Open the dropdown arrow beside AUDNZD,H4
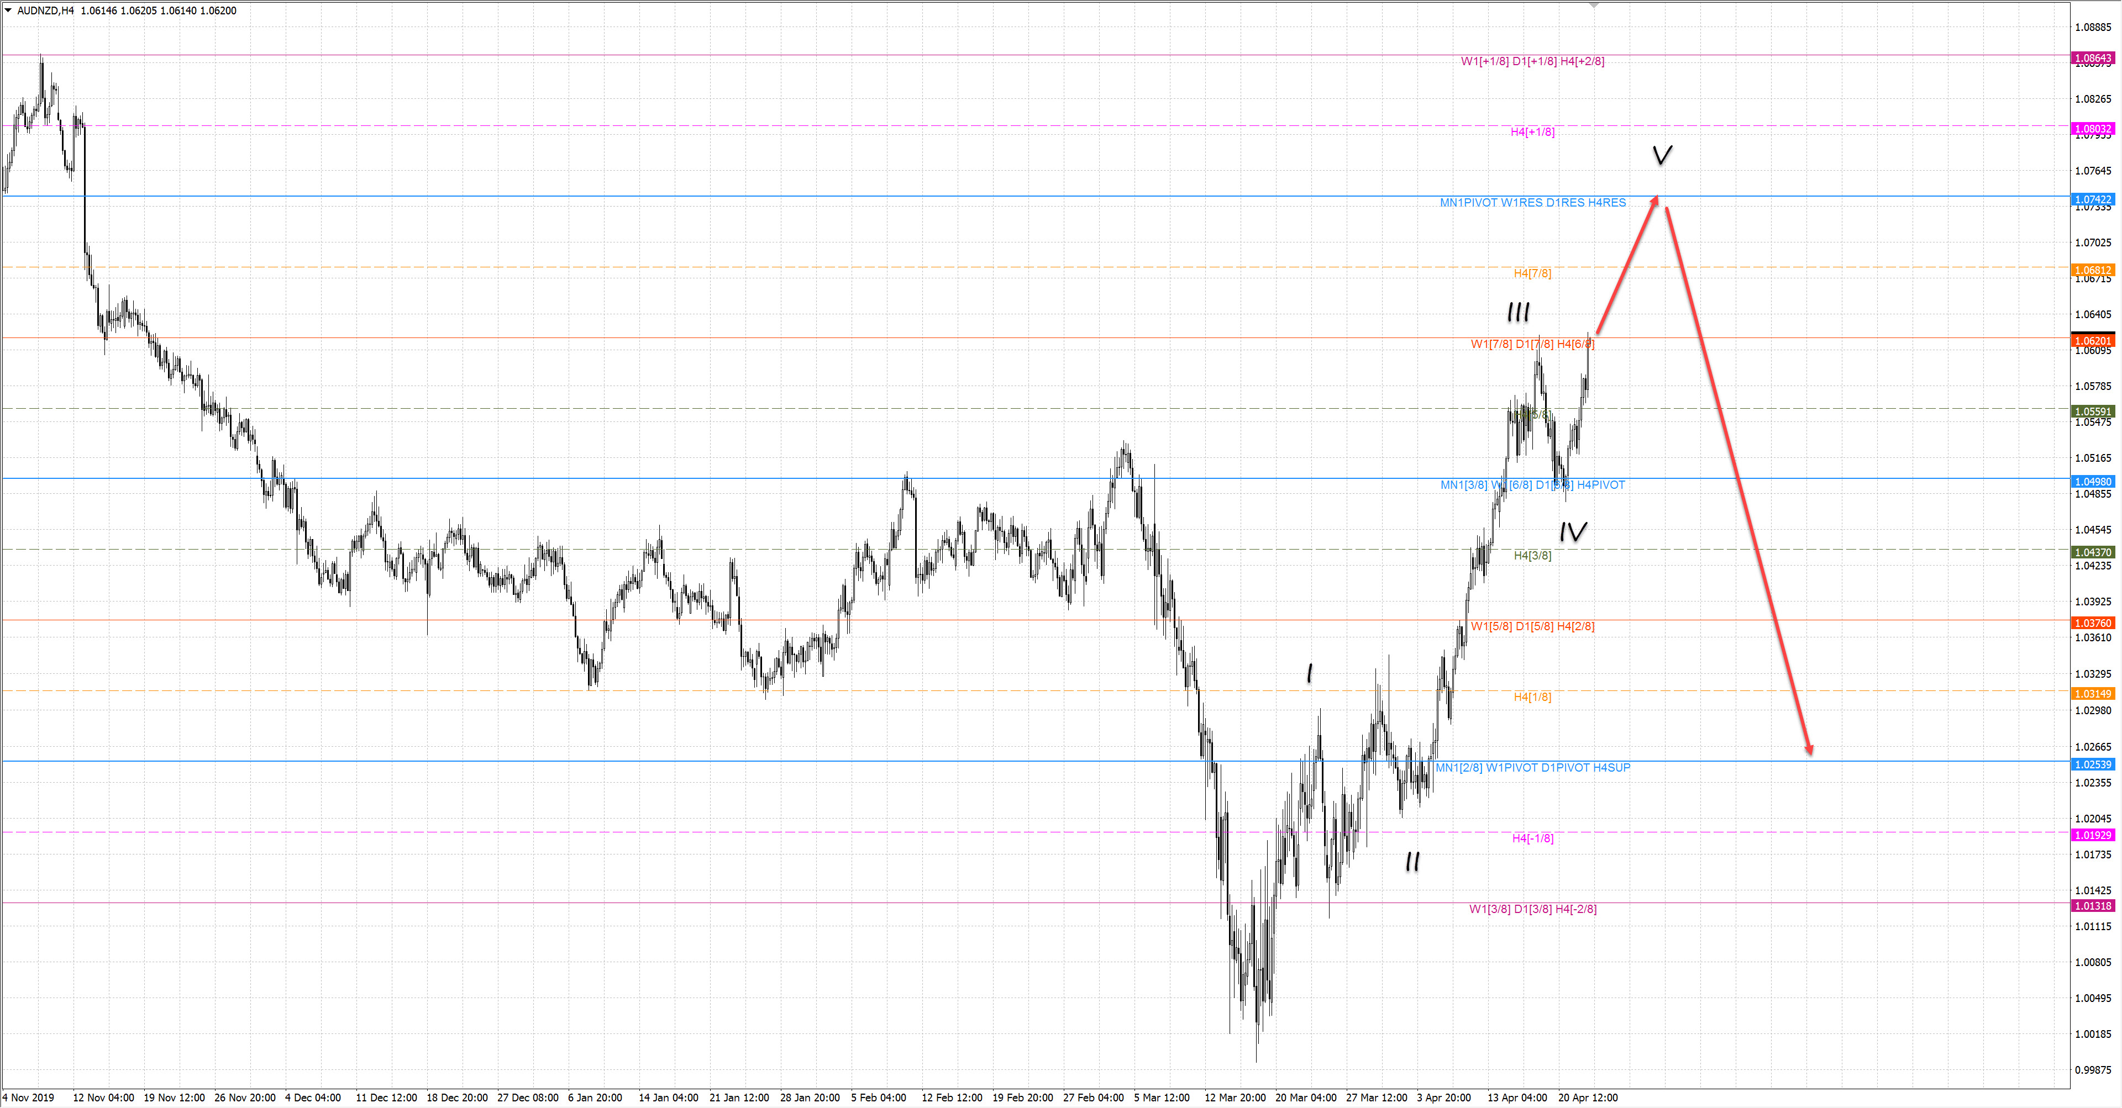 8,10
